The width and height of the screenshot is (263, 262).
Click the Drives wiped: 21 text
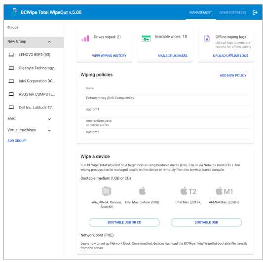coord(107,37)
